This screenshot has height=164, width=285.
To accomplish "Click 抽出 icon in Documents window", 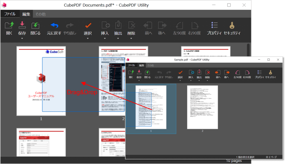I will coord(118,25).
